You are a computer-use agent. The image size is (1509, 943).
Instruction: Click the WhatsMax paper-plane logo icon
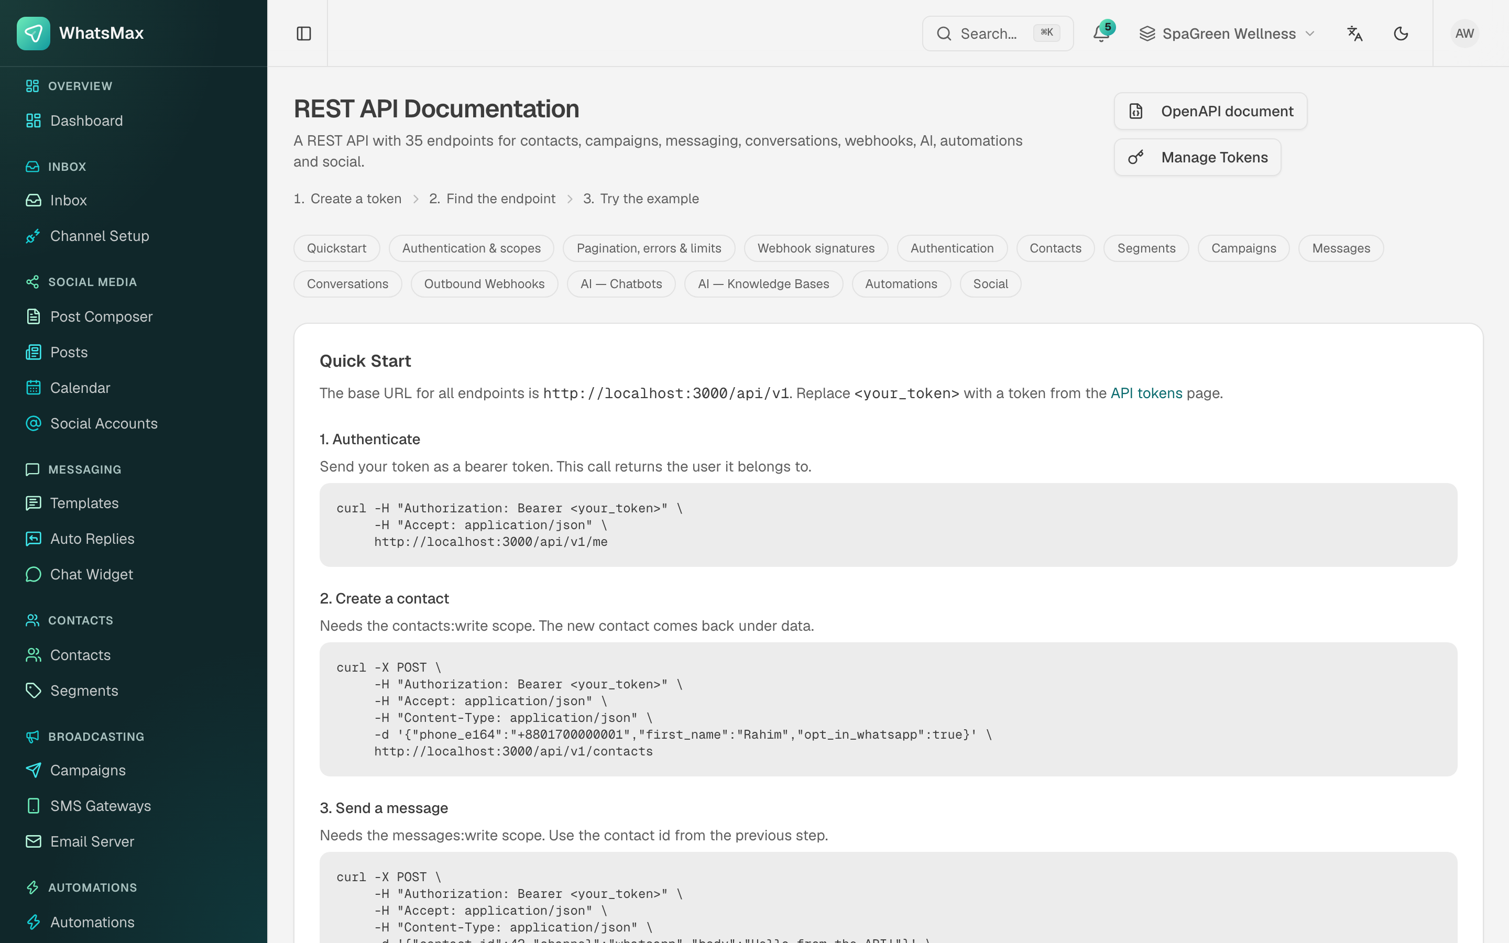pyautogui.click(x=33, y=33)
